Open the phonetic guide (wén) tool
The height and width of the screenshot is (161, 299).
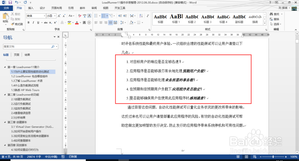click(85, 16)
